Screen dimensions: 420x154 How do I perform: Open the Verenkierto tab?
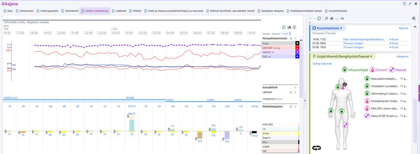point(70,11)
